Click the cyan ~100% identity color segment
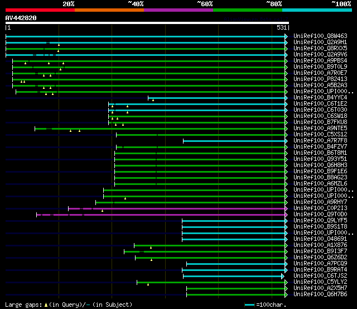The height and width of the screenshot is (309, 357). pyautogui.click(x=317, y=10)
